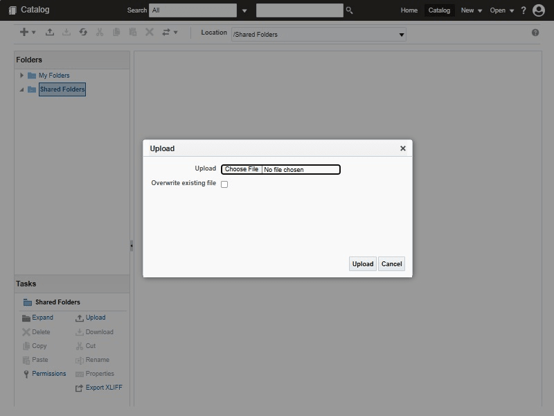Click the Expand link in Tasks
The width and height of the screenshot is (554, 416).
42,318
